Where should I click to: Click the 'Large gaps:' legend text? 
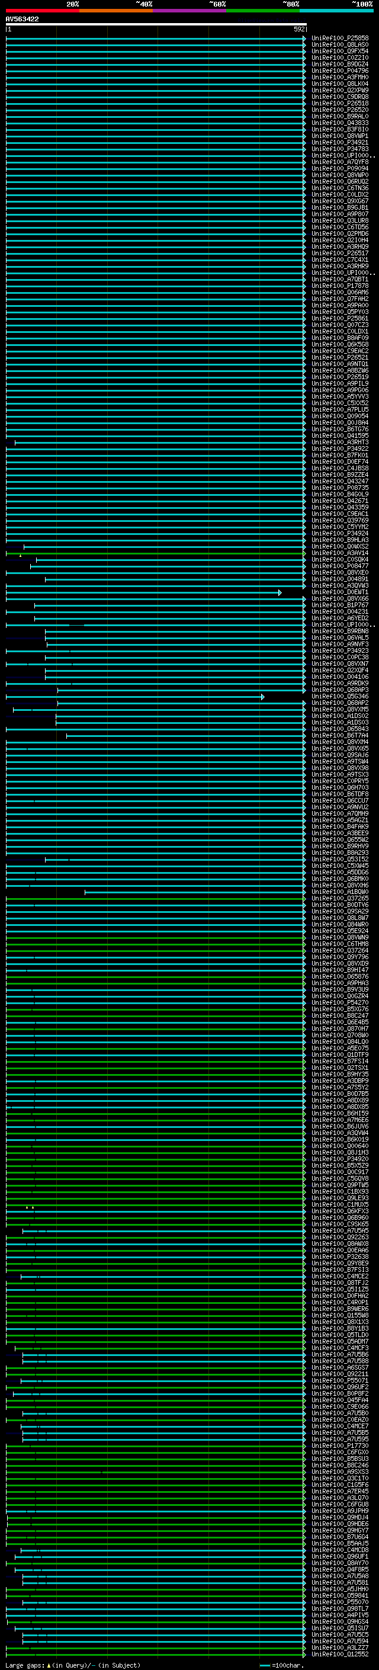25,1665
